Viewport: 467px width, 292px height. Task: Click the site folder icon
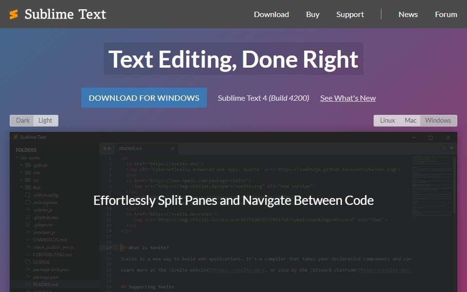(28, 172)
